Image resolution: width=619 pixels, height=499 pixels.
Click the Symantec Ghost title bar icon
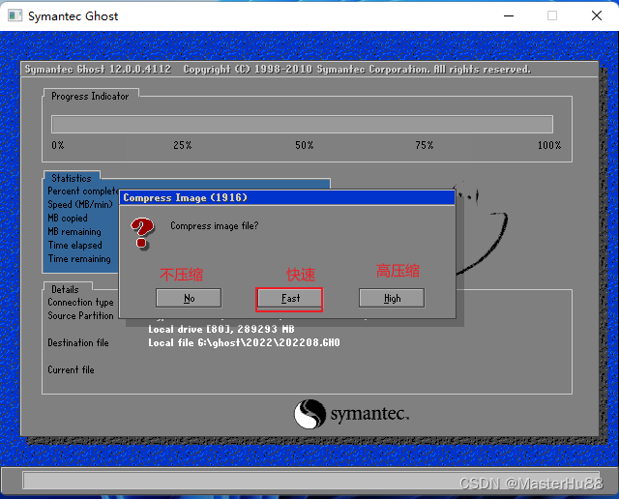pyautogui.click(x=15, y=15)
